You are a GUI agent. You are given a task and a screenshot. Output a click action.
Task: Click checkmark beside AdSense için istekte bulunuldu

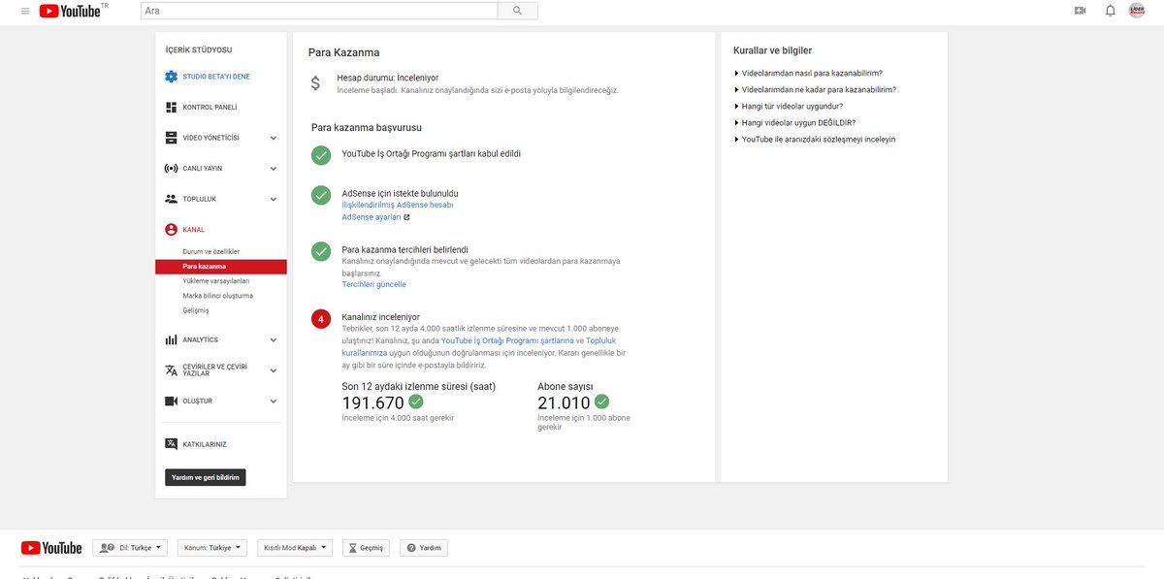(321, 195)
